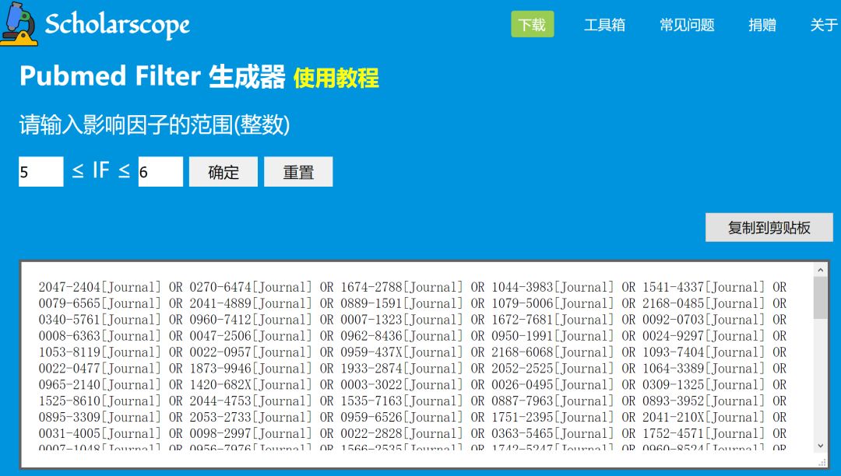The image size is (841, 476).
Task: Click the 0959-437X[Journal] entry text
Action: click(x=402, y=352)
